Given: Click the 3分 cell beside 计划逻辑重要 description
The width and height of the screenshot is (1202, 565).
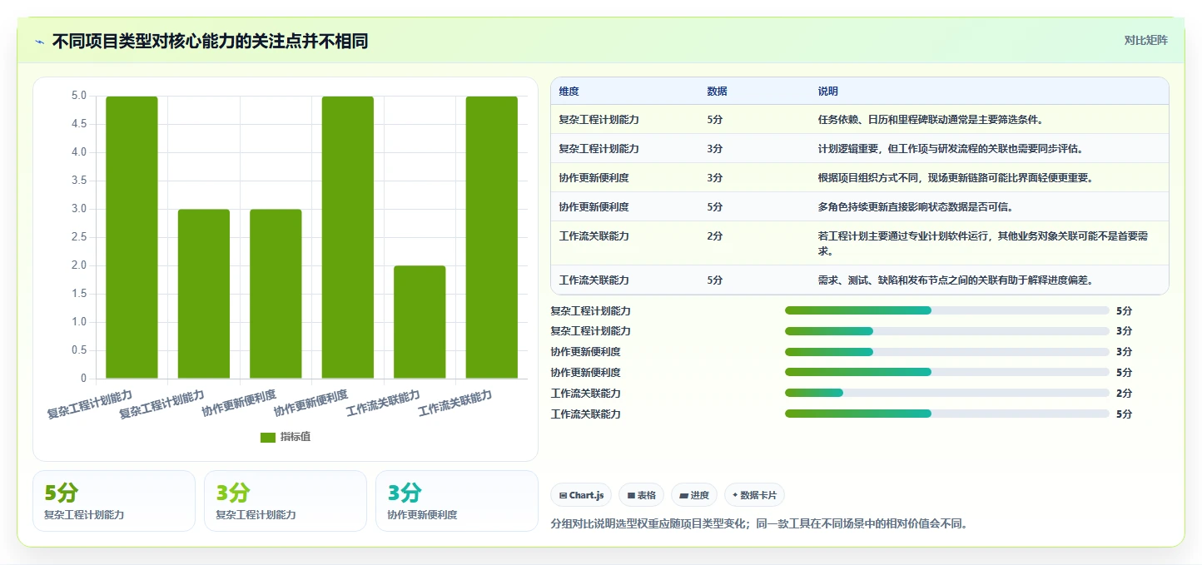Looking at the screenshot, I should coord(715,149).
